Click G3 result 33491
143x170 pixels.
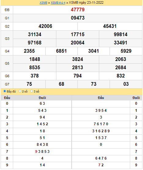click(121, 43)
